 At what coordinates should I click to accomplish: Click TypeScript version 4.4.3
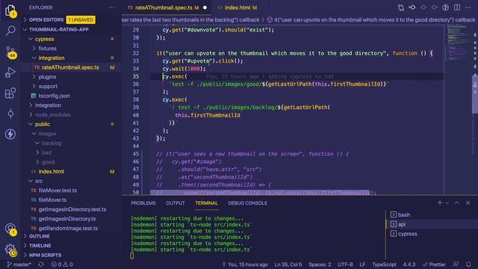click(x=409, y=265)
